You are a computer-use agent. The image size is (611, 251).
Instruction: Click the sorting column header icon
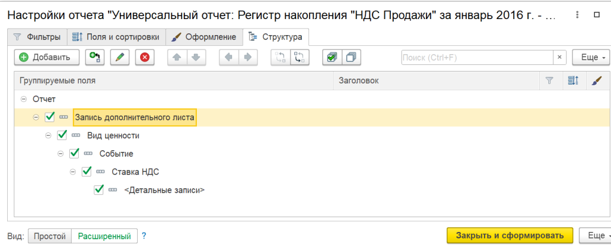tap(573, 80)
